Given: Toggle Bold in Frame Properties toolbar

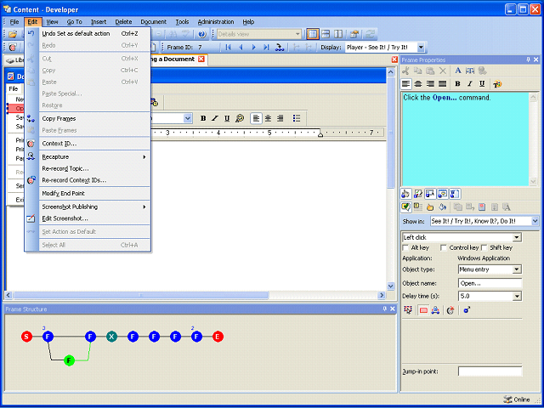Looking at the screenshot, I should [457, 83].
